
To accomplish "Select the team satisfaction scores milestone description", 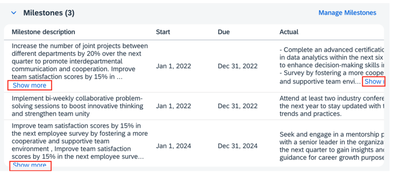I will click(76, 141).
